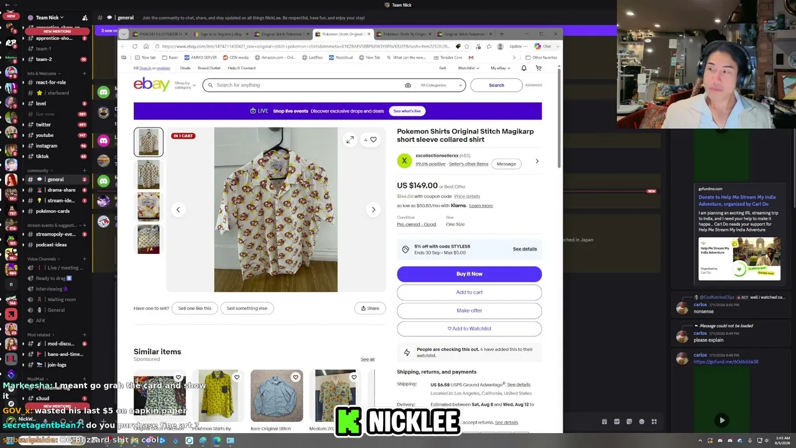Open Discord invite people icon beside Team Nick
This screenshot has width=796, height=448.
pyautogui.click(x=85, y=18)
